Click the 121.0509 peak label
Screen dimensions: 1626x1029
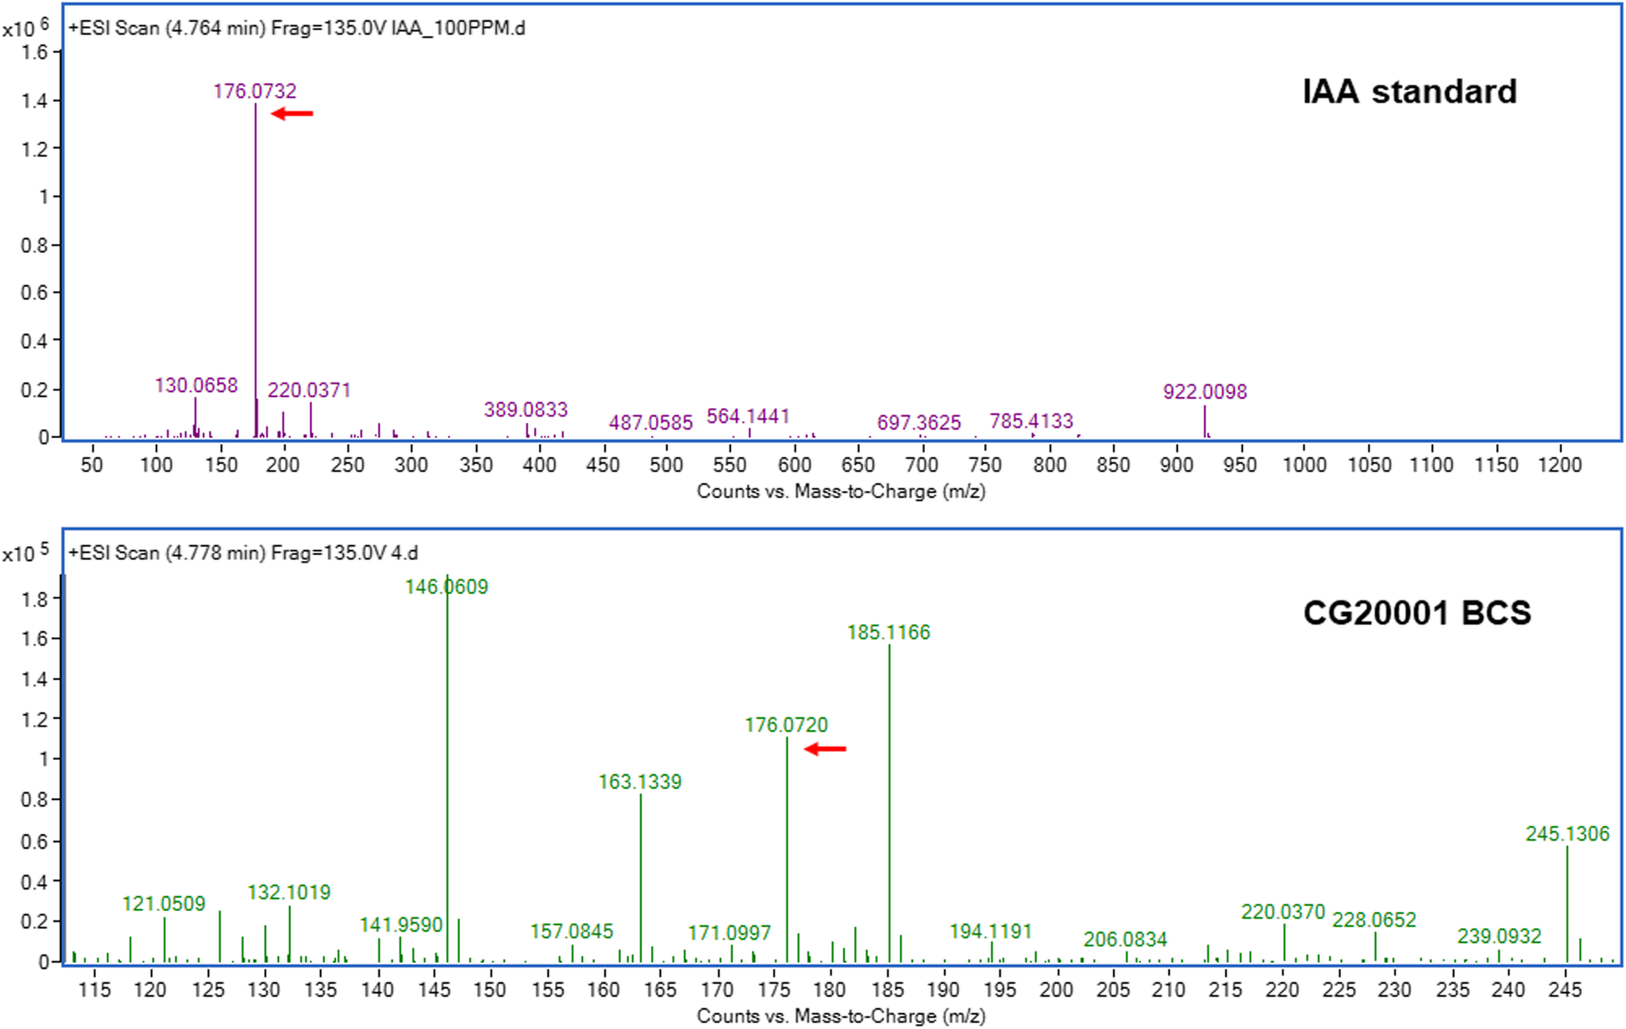tap(164, 904)
